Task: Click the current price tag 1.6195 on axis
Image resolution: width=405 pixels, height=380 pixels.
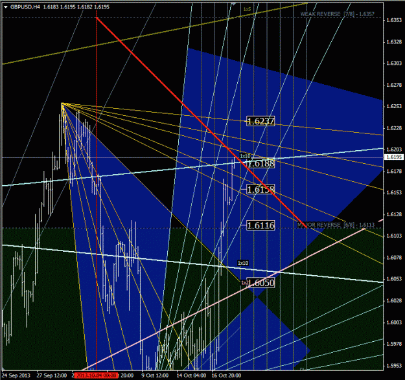Action: point(394,157)
